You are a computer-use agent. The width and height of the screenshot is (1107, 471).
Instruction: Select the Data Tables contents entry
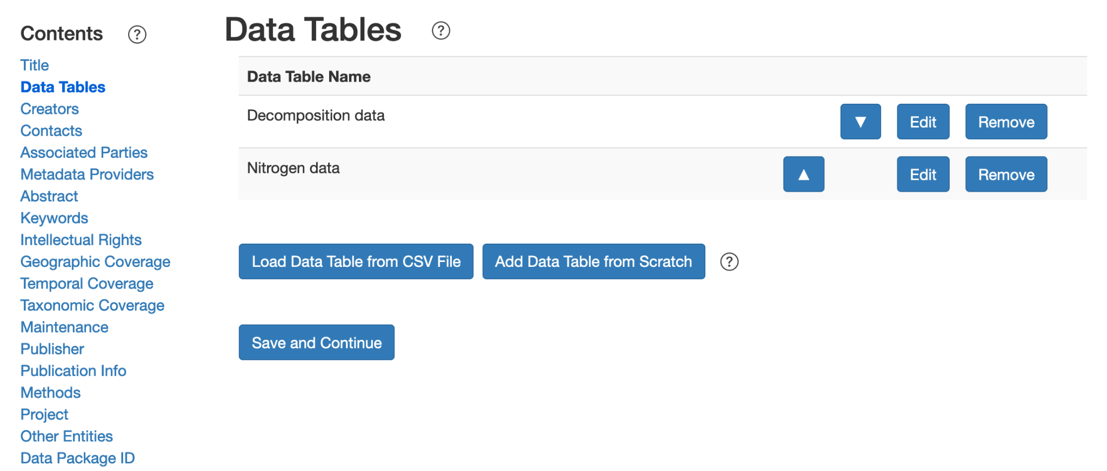click(x=63, y=87)
